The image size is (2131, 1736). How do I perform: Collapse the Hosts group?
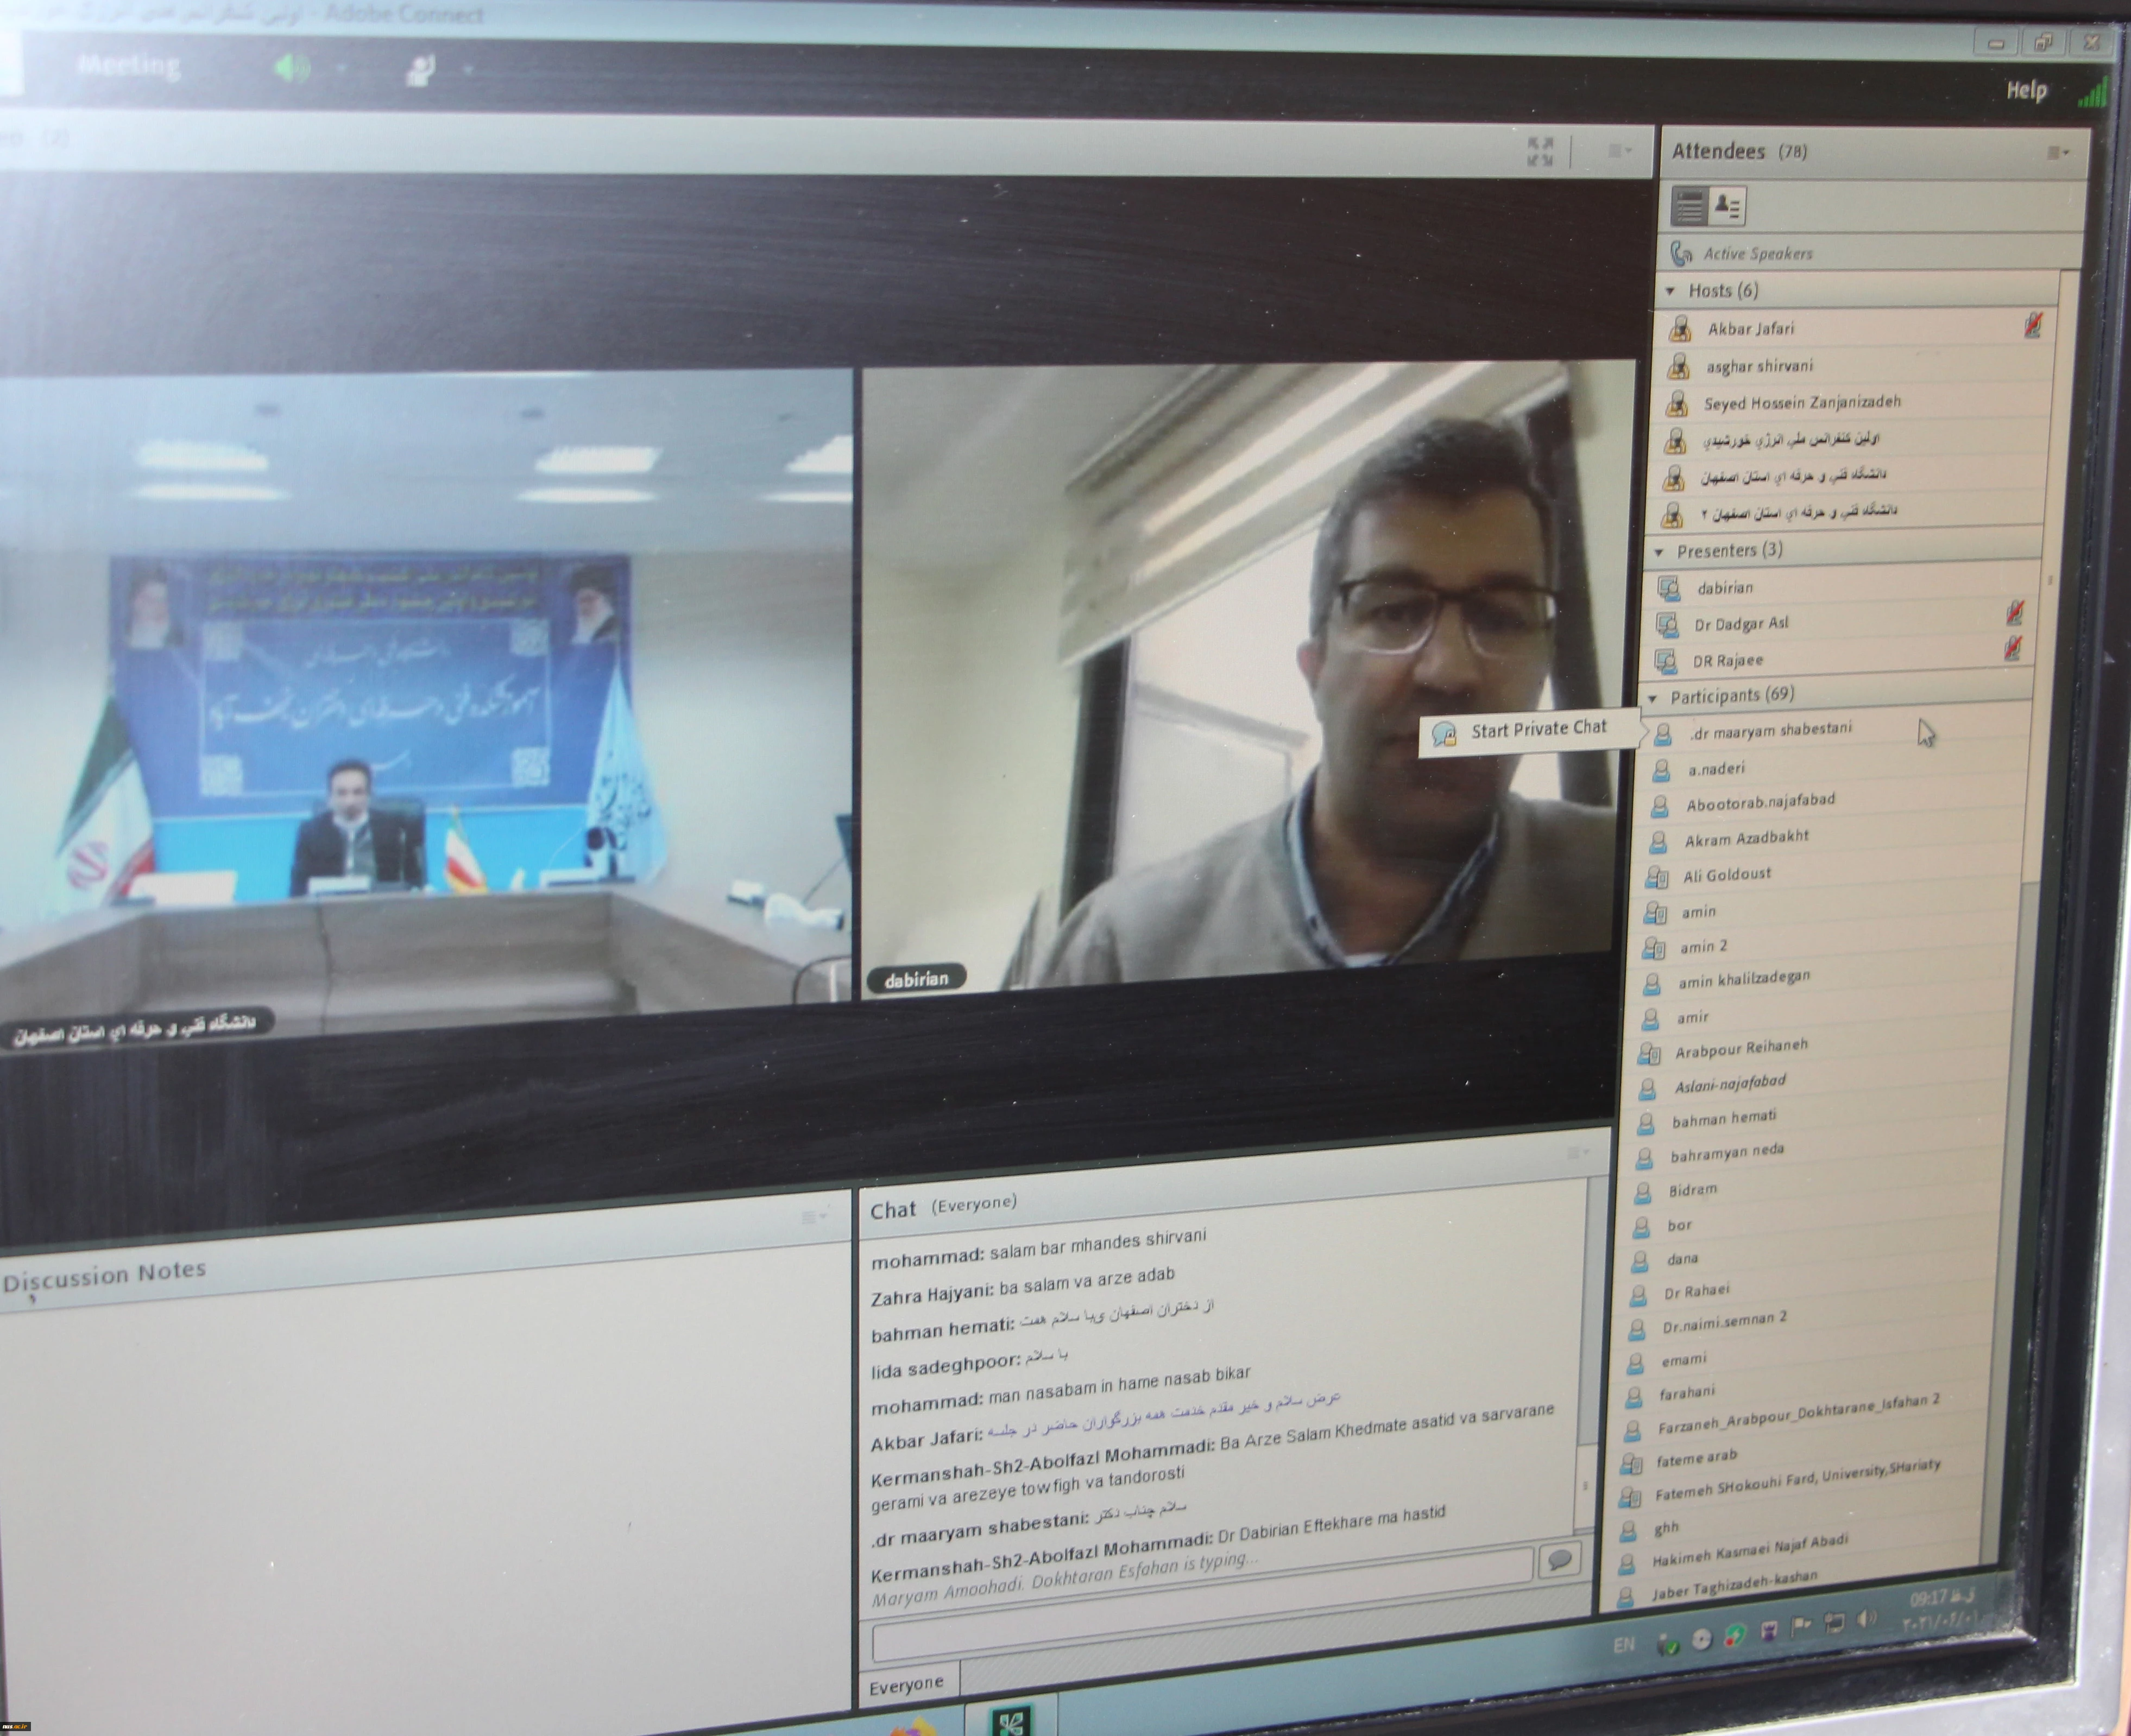tap(1670, 291)
